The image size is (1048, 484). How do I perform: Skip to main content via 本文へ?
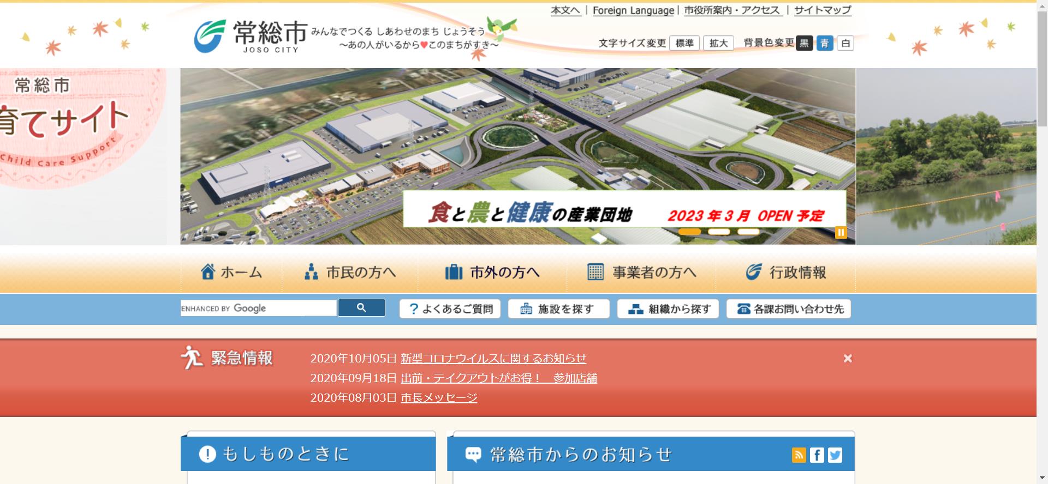tap(565, 10)
